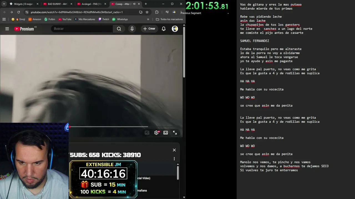Open the Futbin bookmark
The width and height of the screenshot is (355, 199).
(x=50, y=19)
